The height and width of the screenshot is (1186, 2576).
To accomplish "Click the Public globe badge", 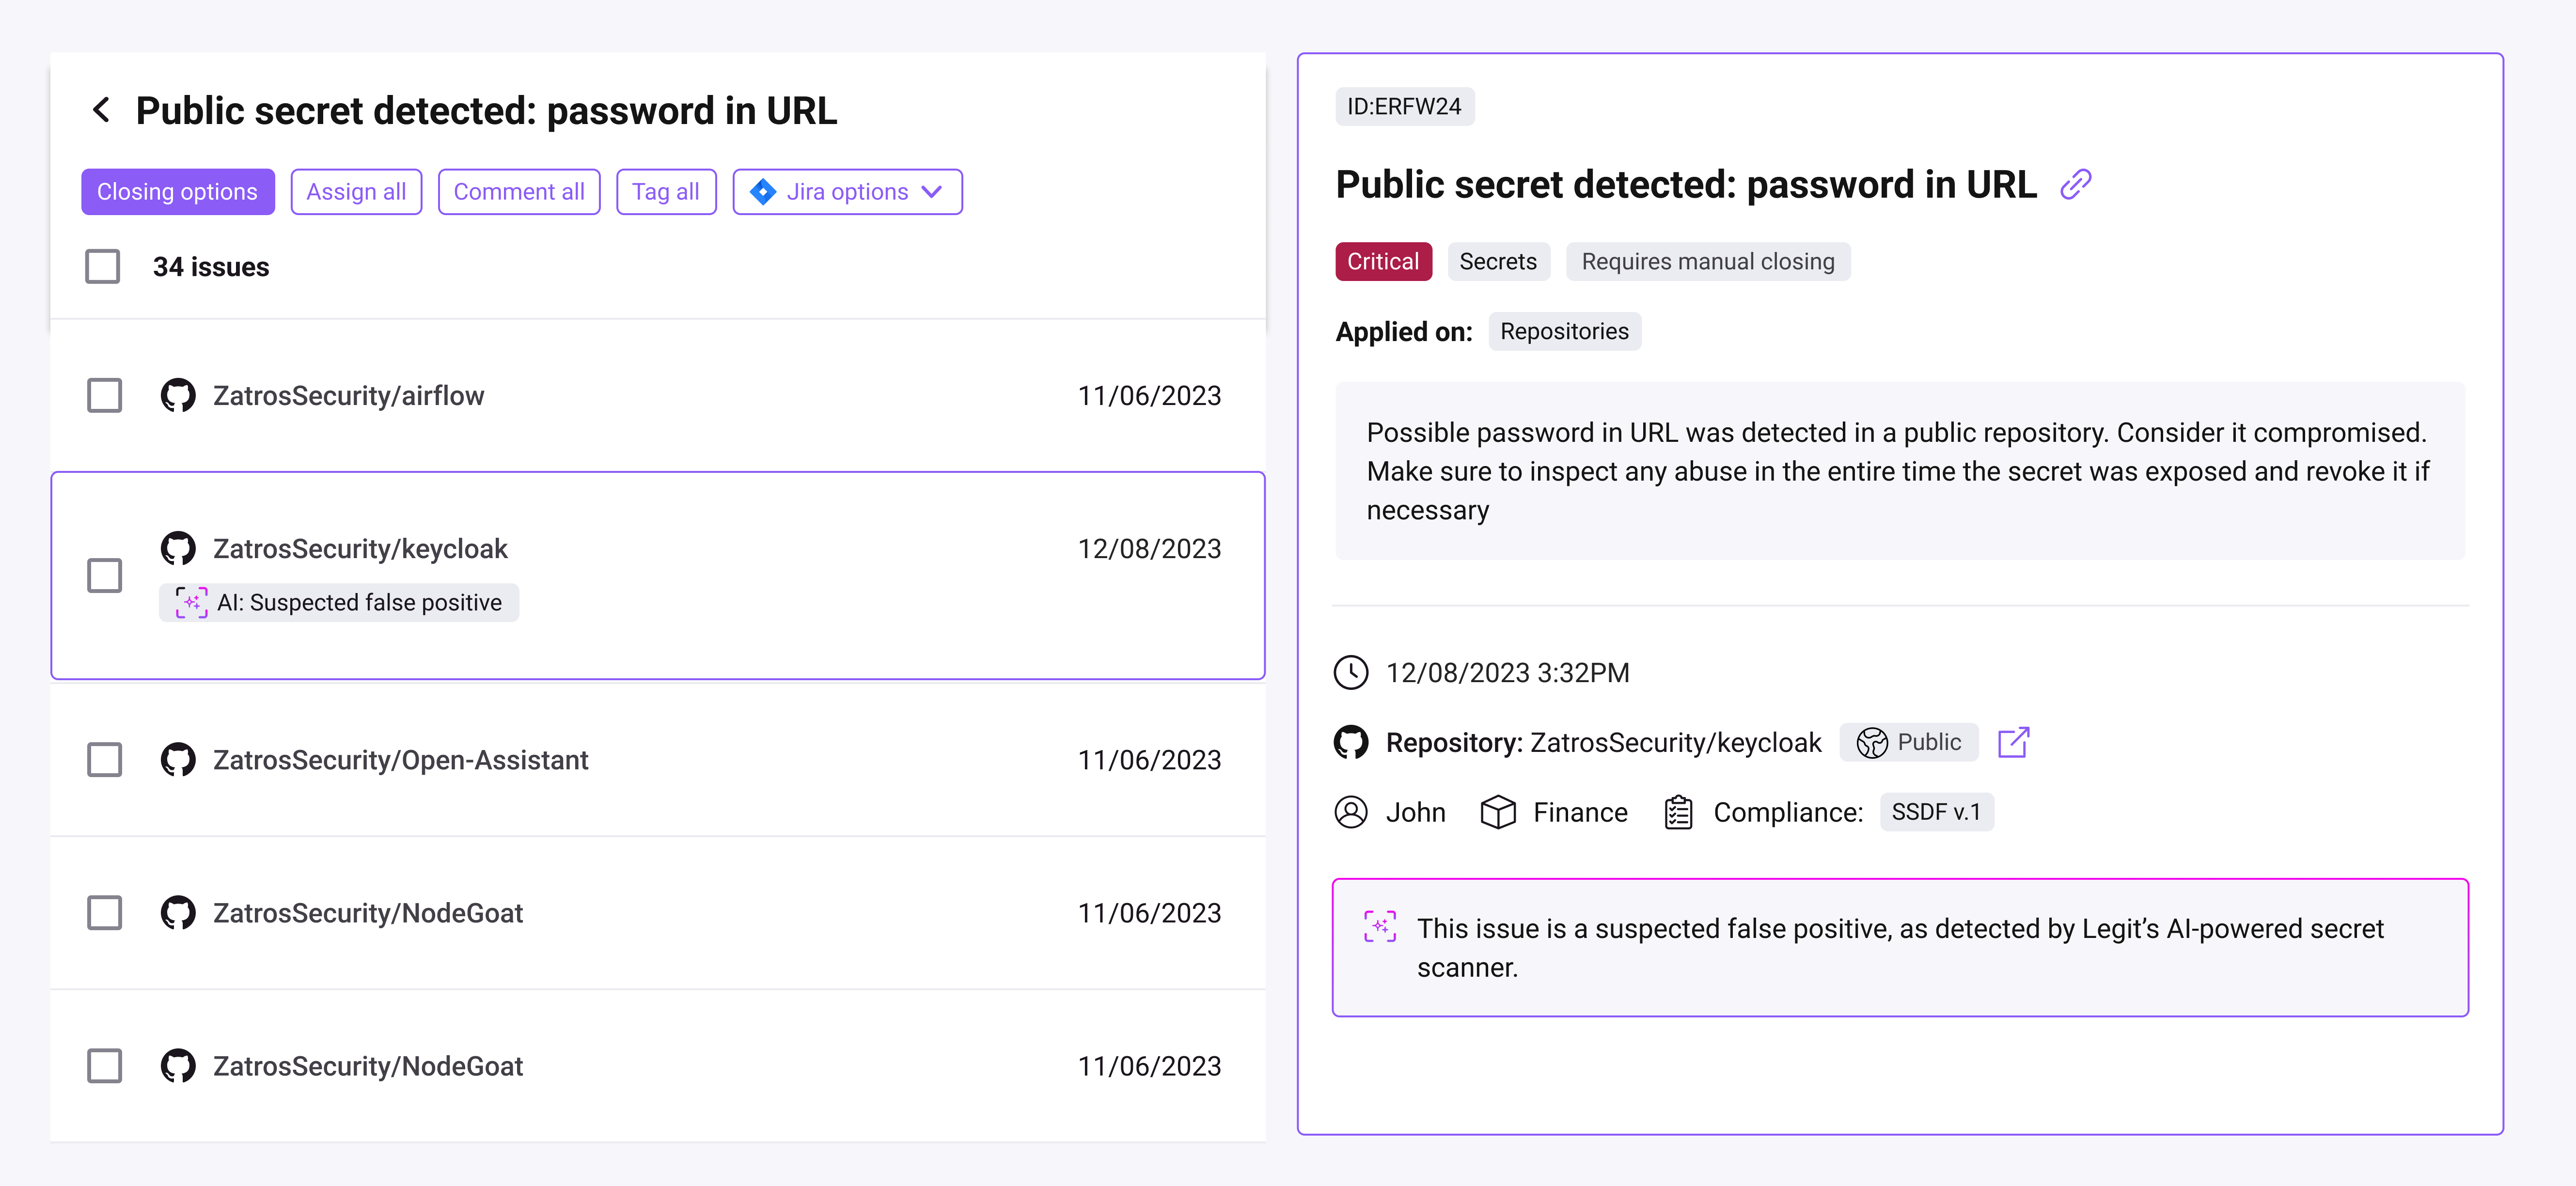I will (1908, 742).
